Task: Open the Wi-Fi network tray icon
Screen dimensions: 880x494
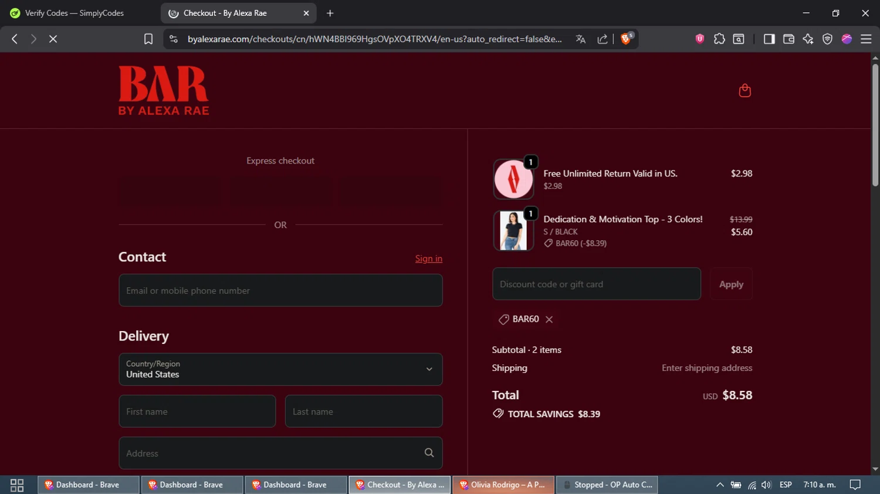Action: click(752, 485)
